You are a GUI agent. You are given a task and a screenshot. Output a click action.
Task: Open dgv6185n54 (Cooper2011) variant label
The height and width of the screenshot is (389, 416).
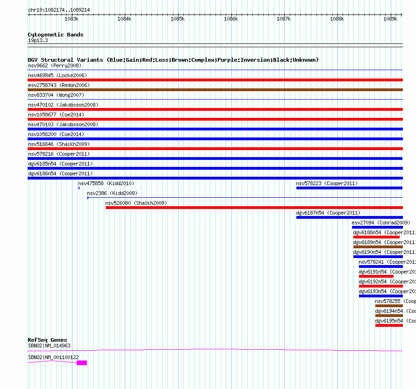(60, 164)
